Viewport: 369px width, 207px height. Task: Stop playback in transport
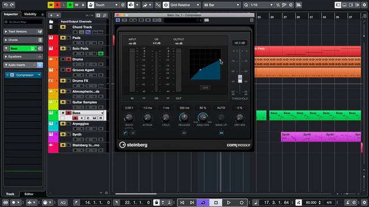216,202
